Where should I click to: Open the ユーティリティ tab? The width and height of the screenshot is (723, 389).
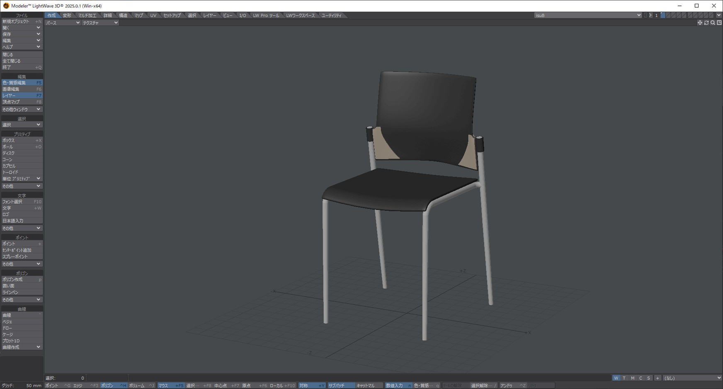coord(332,15)
